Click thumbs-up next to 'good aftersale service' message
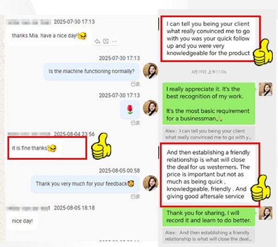 (260, 188)
